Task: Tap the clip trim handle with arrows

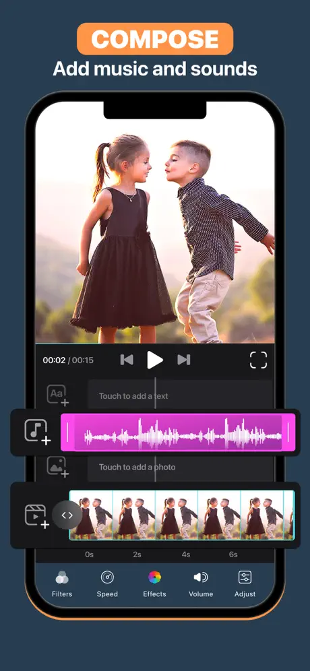Action: 67,515
